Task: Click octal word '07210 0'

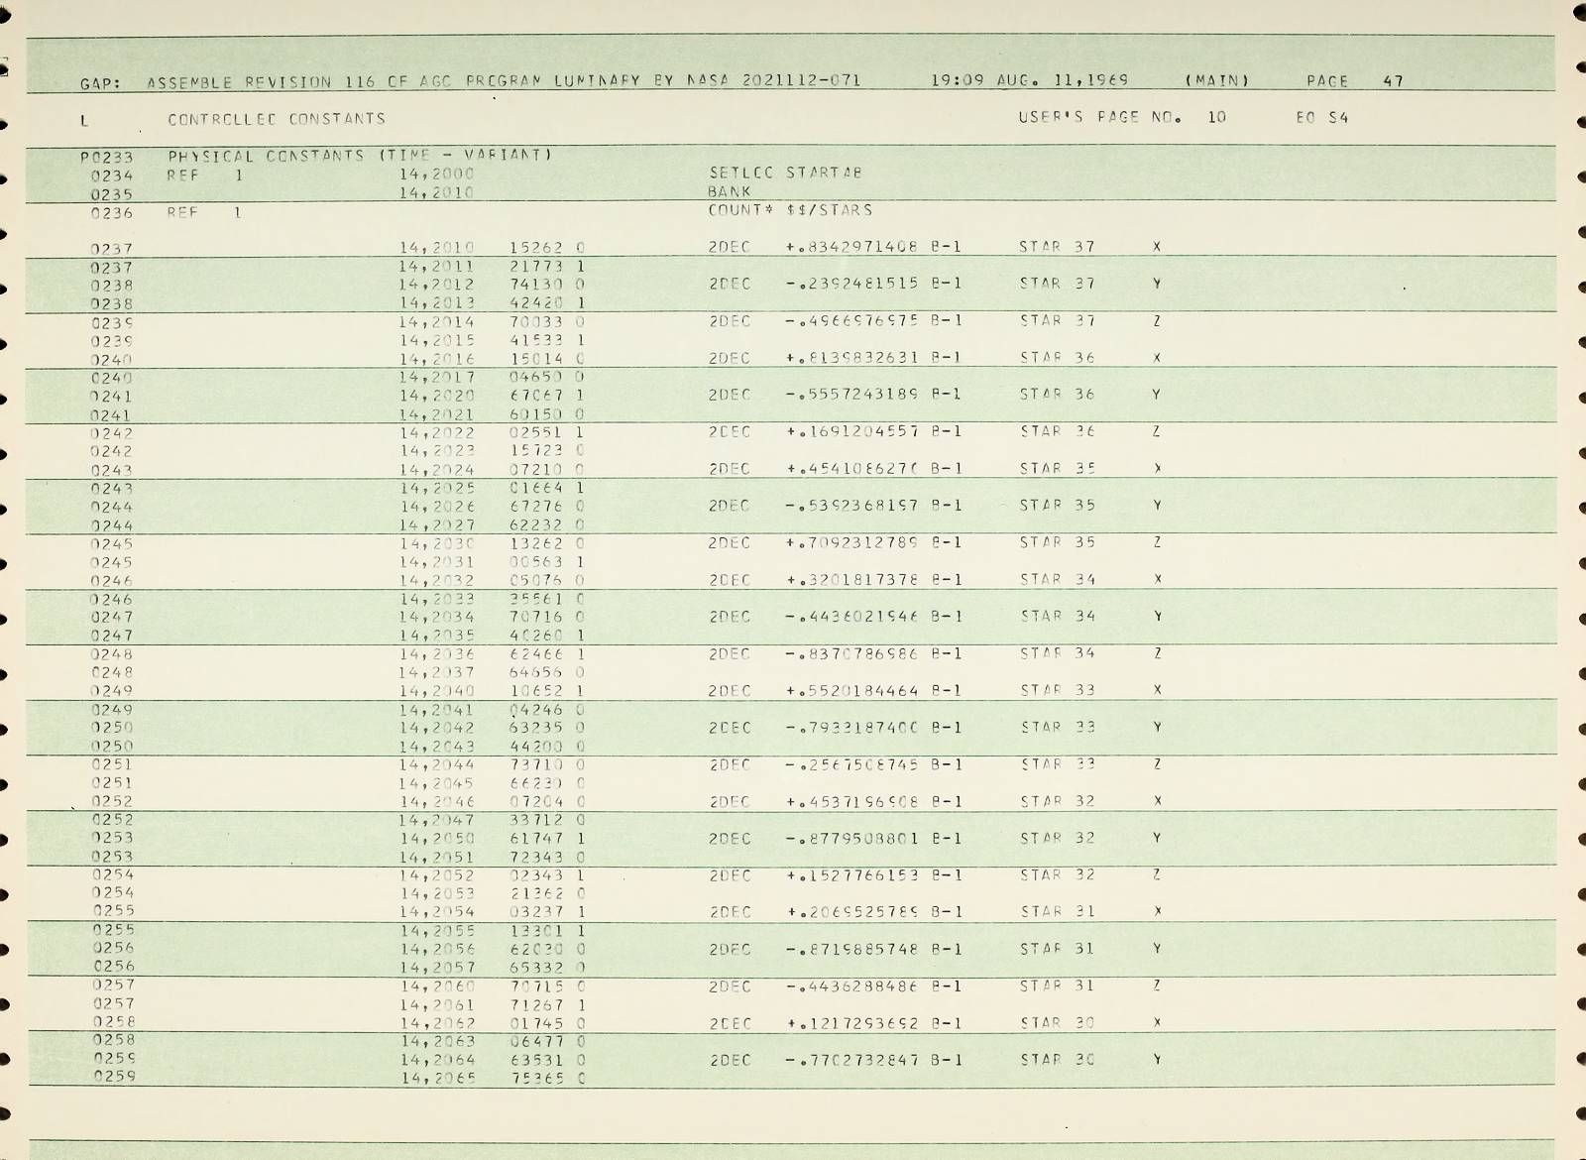Action: tap(547, 469)
